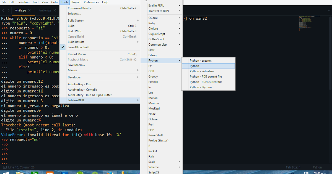Select Eval in REPL
The width and height of the screenshot is (332, 174).
tap(156, 5)
